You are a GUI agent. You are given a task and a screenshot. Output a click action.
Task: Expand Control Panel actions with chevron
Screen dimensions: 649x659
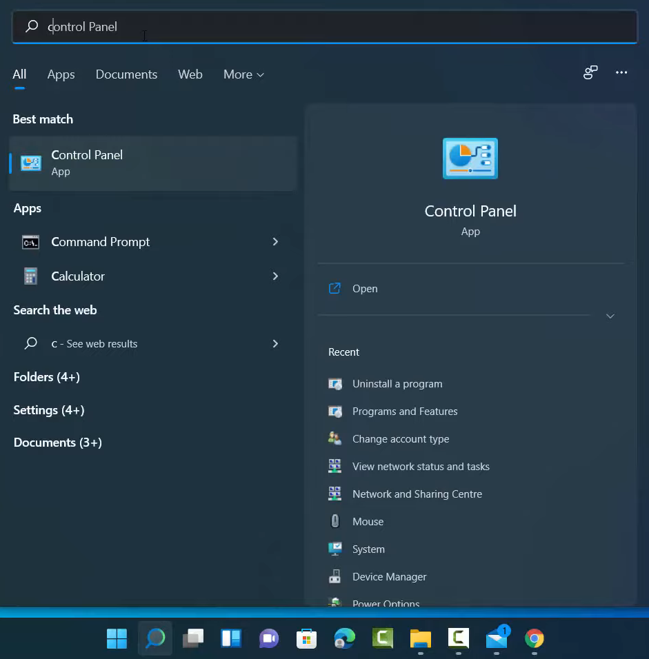pyautogui.click(x=610, y=316)
